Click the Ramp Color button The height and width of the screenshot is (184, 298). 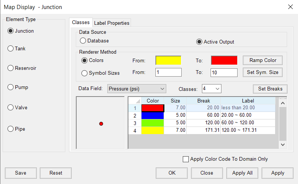[x=263, y=60]
